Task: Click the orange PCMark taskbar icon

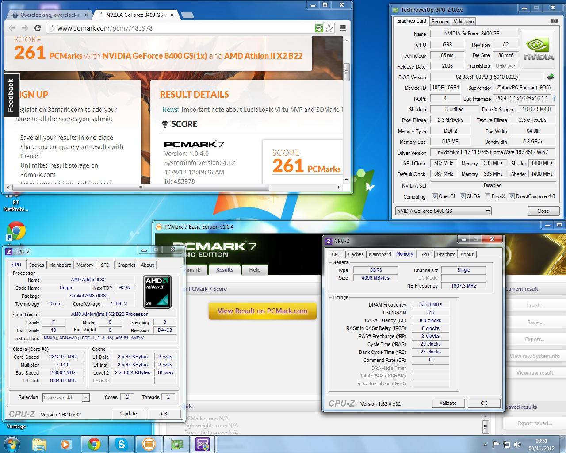Action: (x=149, y=444)
